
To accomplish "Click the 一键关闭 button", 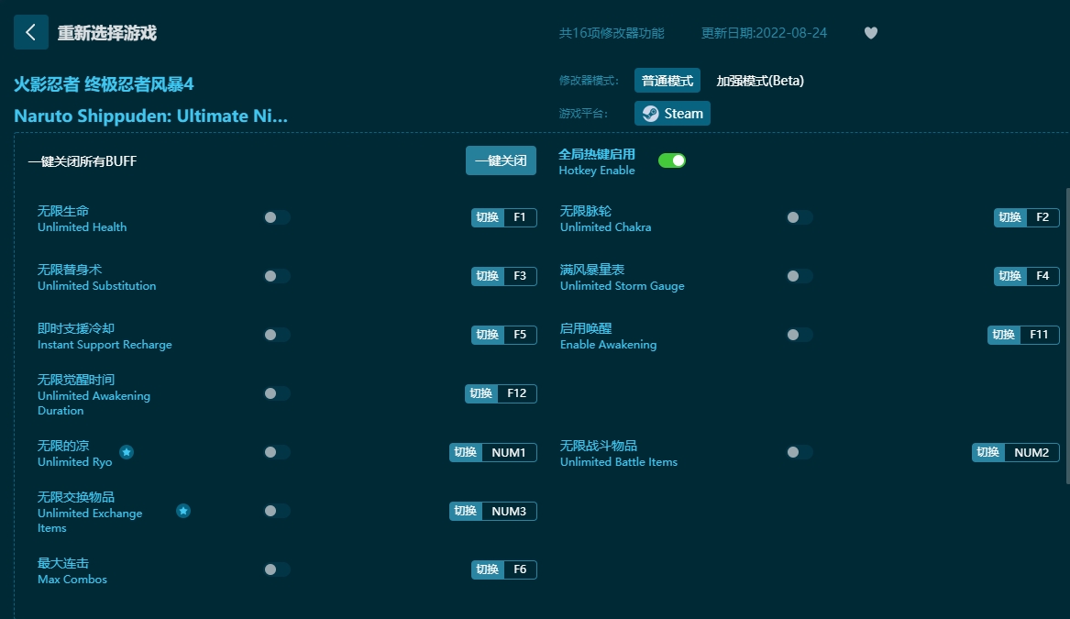I will pos(501,160).
